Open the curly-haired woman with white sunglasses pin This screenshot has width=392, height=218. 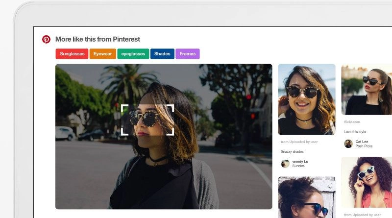point(367,182)
